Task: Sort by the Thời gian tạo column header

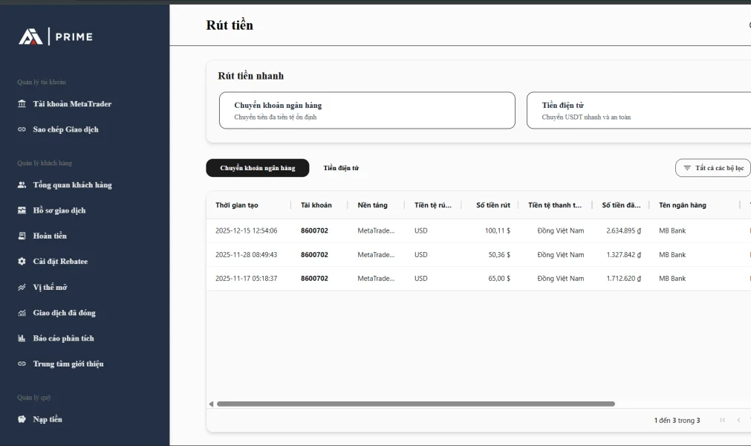Action: 241,205
